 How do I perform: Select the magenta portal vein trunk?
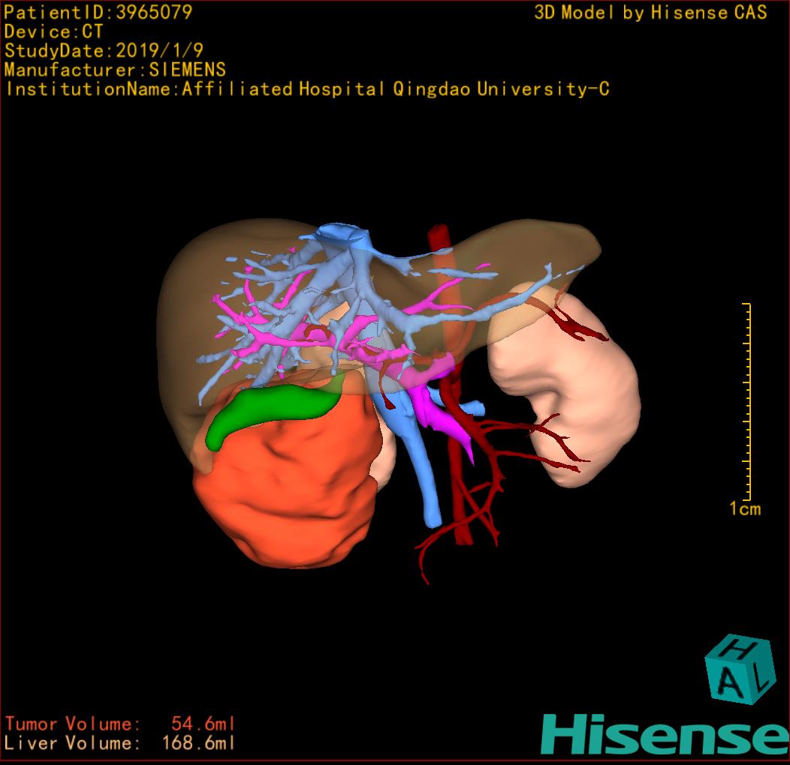pos(444,412)
